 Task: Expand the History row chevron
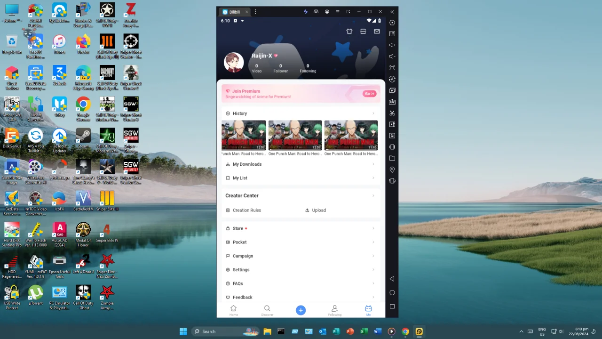click(x=373, y=113)
